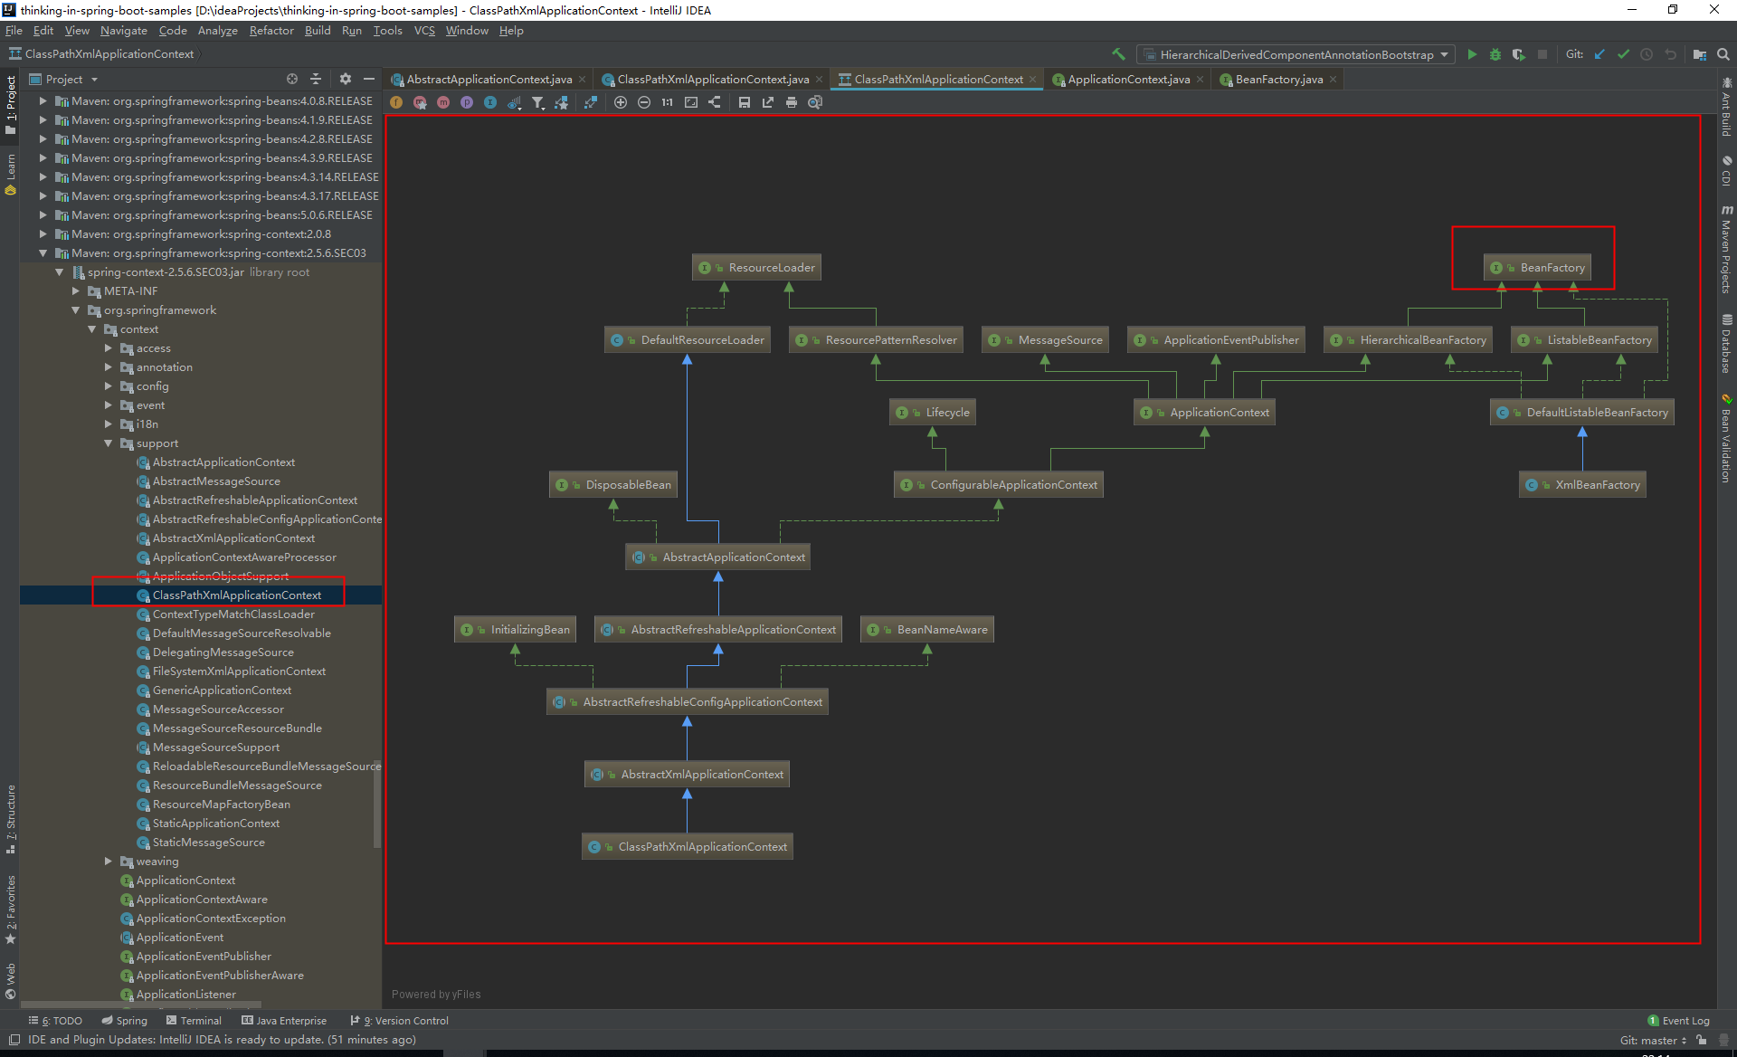The height and width of the screenshot is (1057, 1737).
Task: Click the diagram Zoom Out icon
Action: [x=644, y=102]
